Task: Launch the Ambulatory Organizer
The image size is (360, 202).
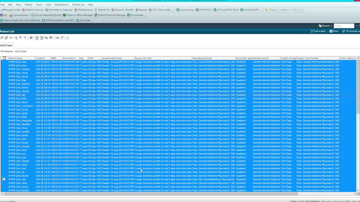Action: click(x=59, y=10)
